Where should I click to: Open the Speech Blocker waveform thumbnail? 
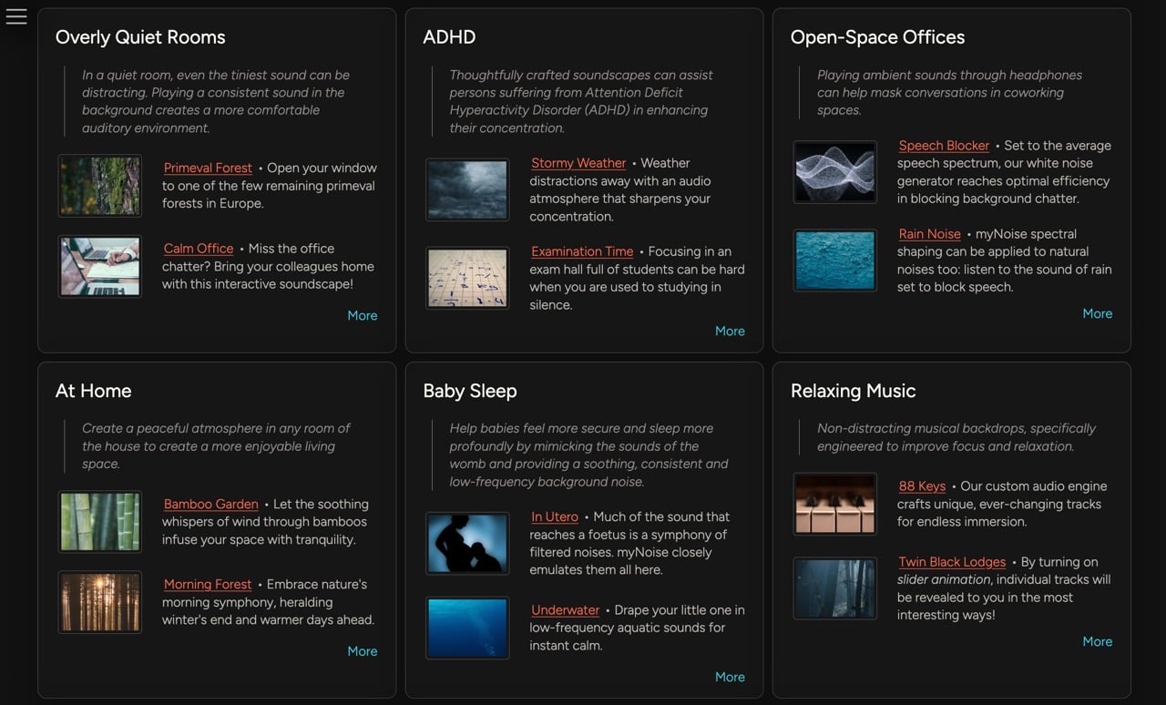(x=835, y=171)
